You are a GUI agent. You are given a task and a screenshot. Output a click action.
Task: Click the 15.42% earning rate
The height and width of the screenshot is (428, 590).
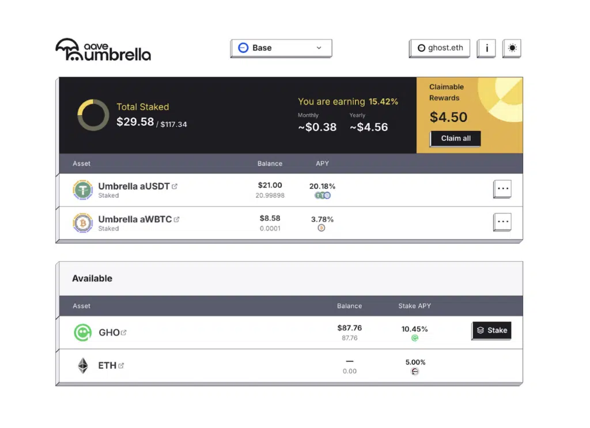pos(383,102)
